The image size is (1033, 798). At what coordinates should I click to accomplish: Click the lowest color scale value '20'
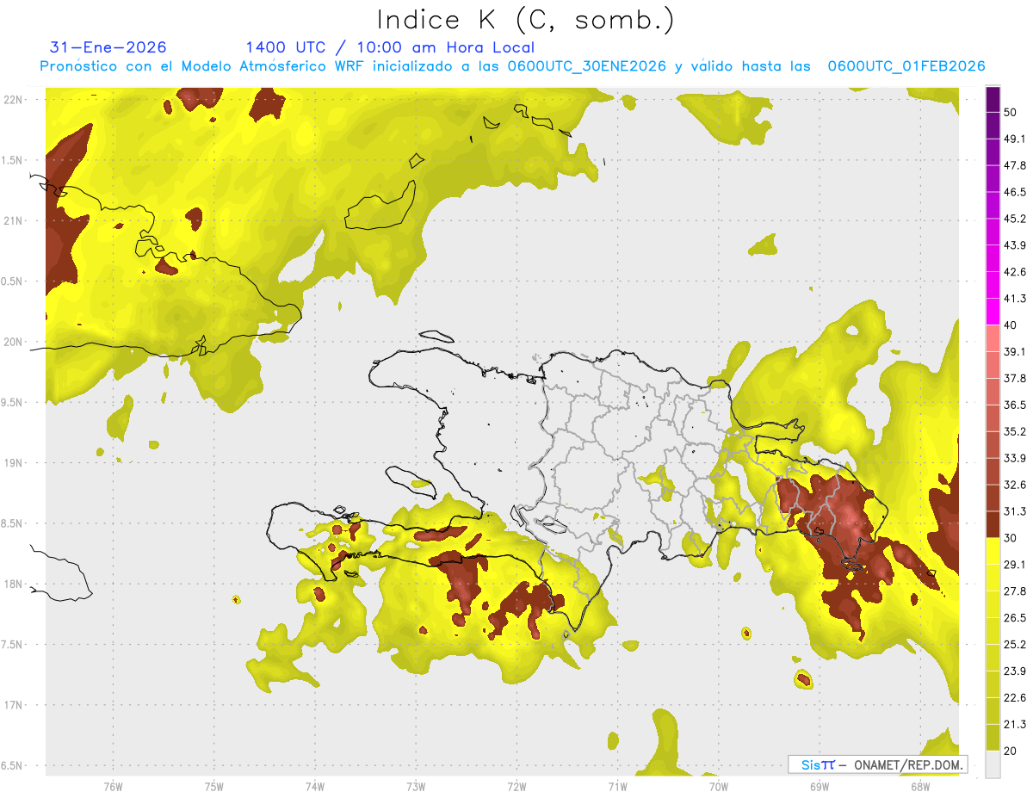pos(1011,752)
